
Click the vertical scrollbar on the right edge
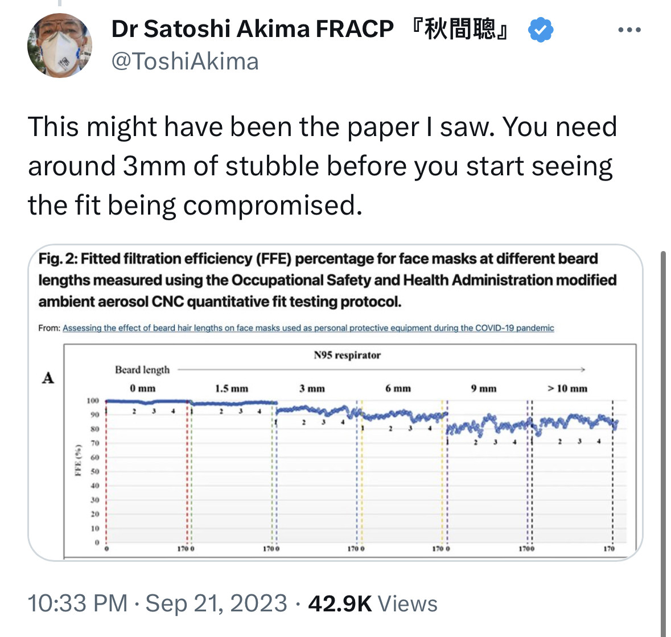(663, 444)
